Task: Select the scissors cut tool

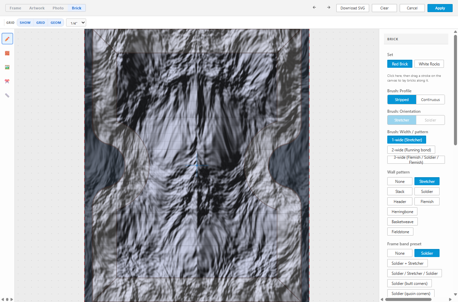Action: (x=7, y=81)
